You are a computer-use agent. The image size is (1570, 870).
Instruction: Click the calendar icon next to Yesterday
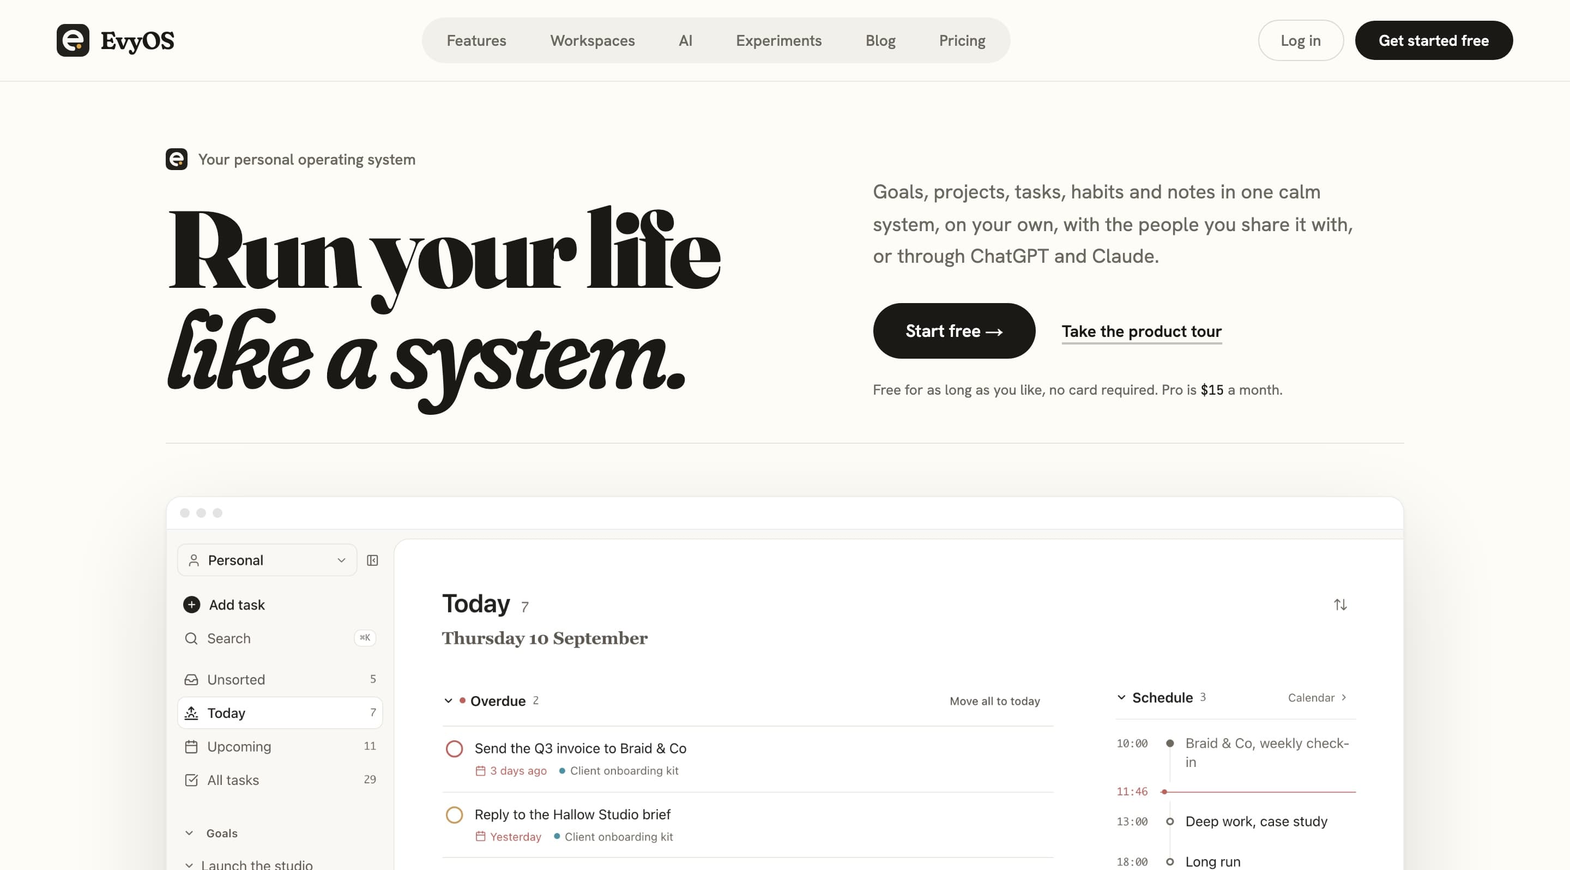480,837
